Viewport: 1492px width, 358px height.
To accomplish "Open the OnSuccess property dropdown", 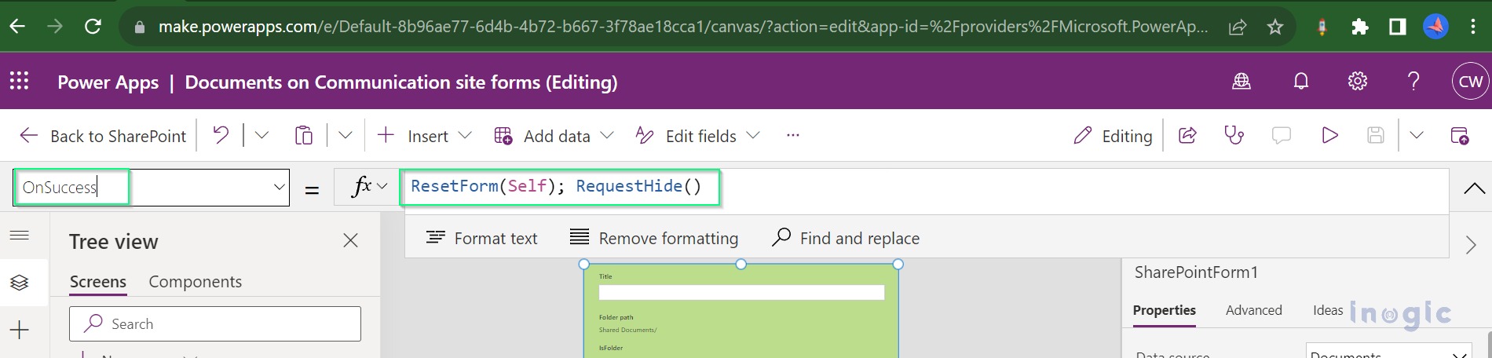I will (x=279, y=187).
